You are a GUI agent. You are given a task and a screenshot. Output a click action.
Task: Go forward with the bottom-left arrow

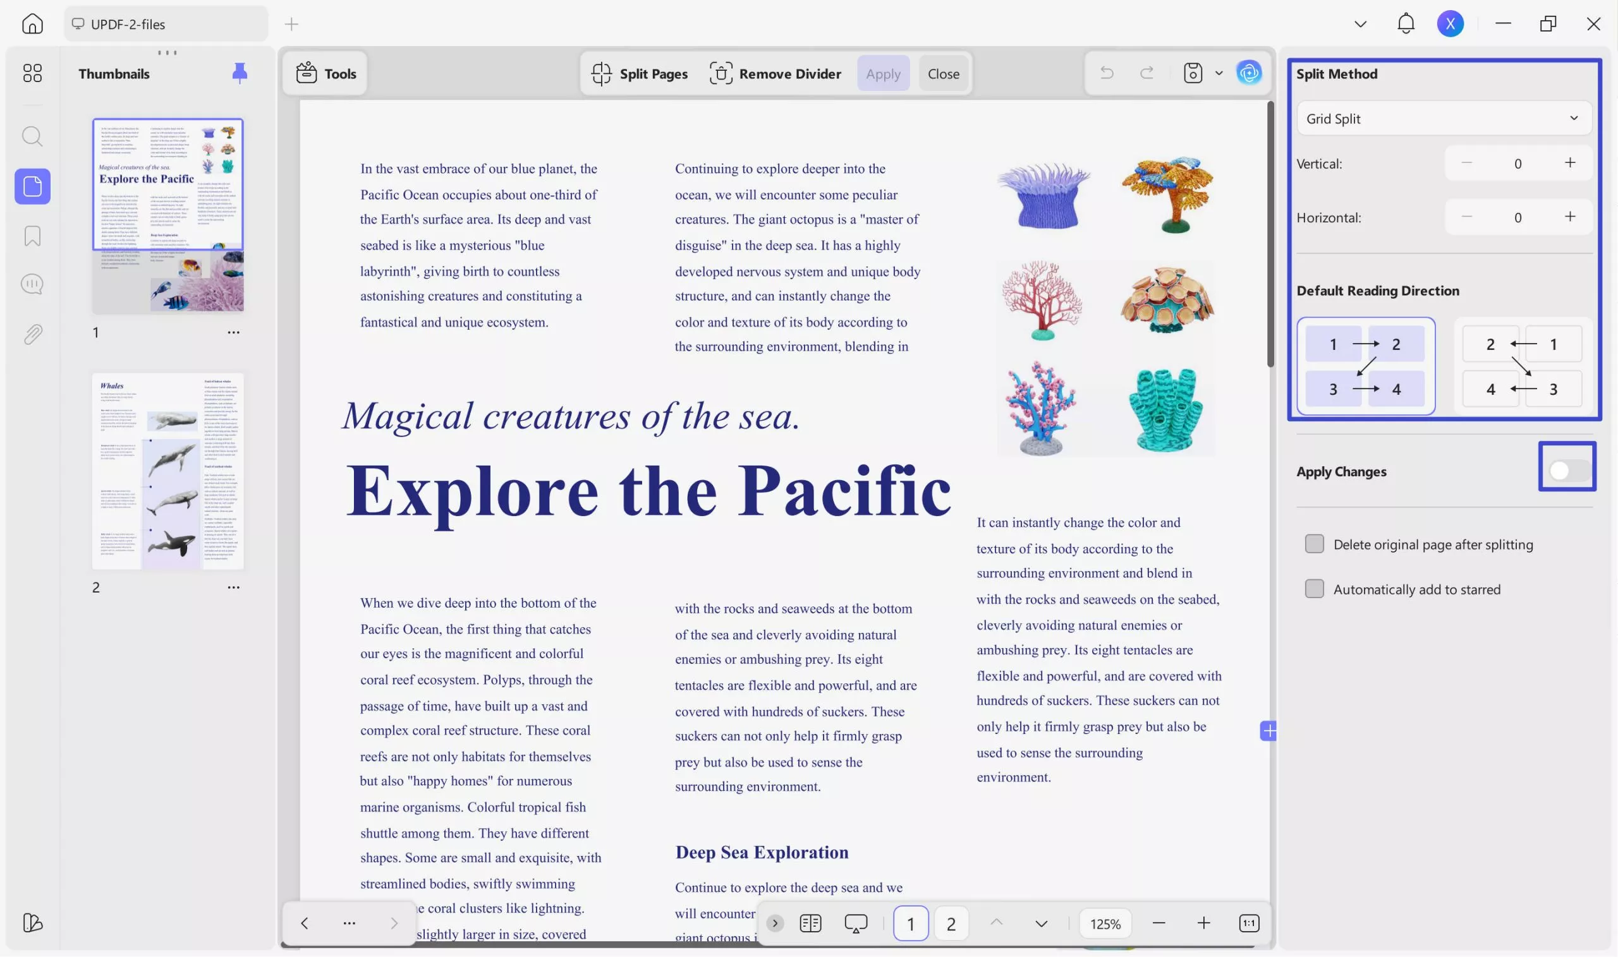click(394, 924)
